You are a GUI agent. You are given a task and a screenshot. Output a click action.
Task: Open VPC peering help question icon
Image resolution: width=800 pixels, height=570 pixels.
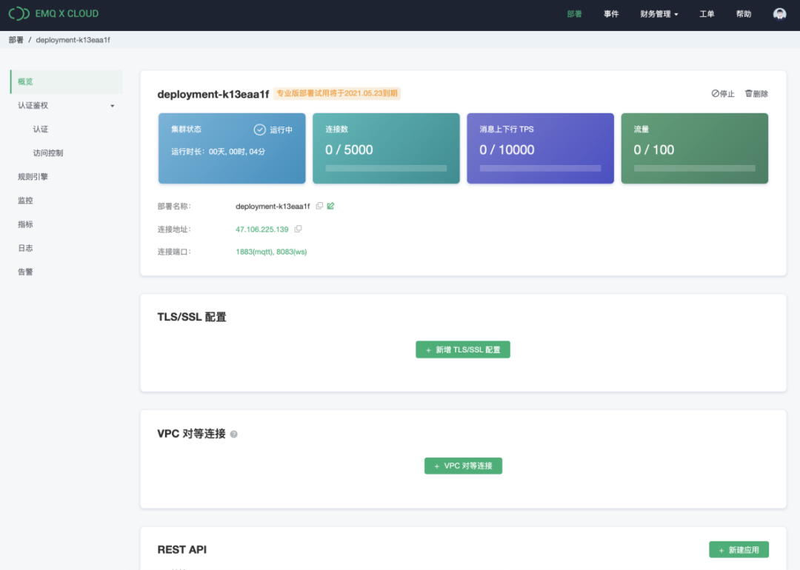pyautogui.click(x=233, y=434)
